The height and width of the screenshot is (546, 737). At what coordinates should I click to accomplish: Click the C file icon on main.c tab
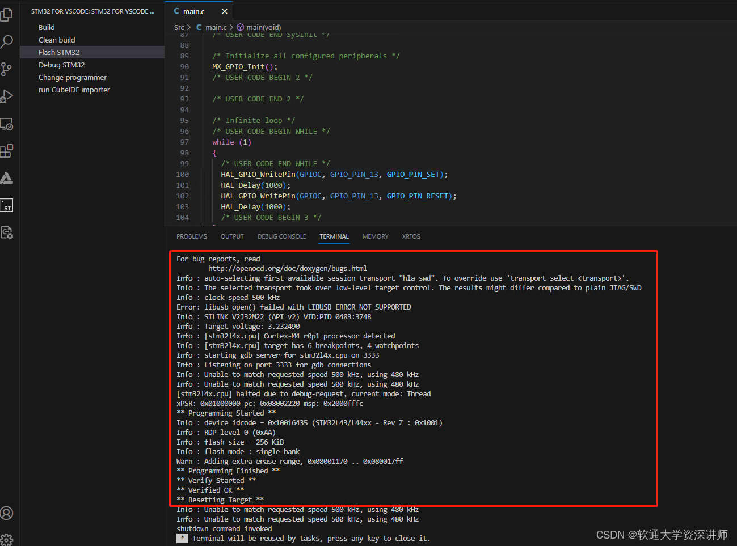[177, 11]
